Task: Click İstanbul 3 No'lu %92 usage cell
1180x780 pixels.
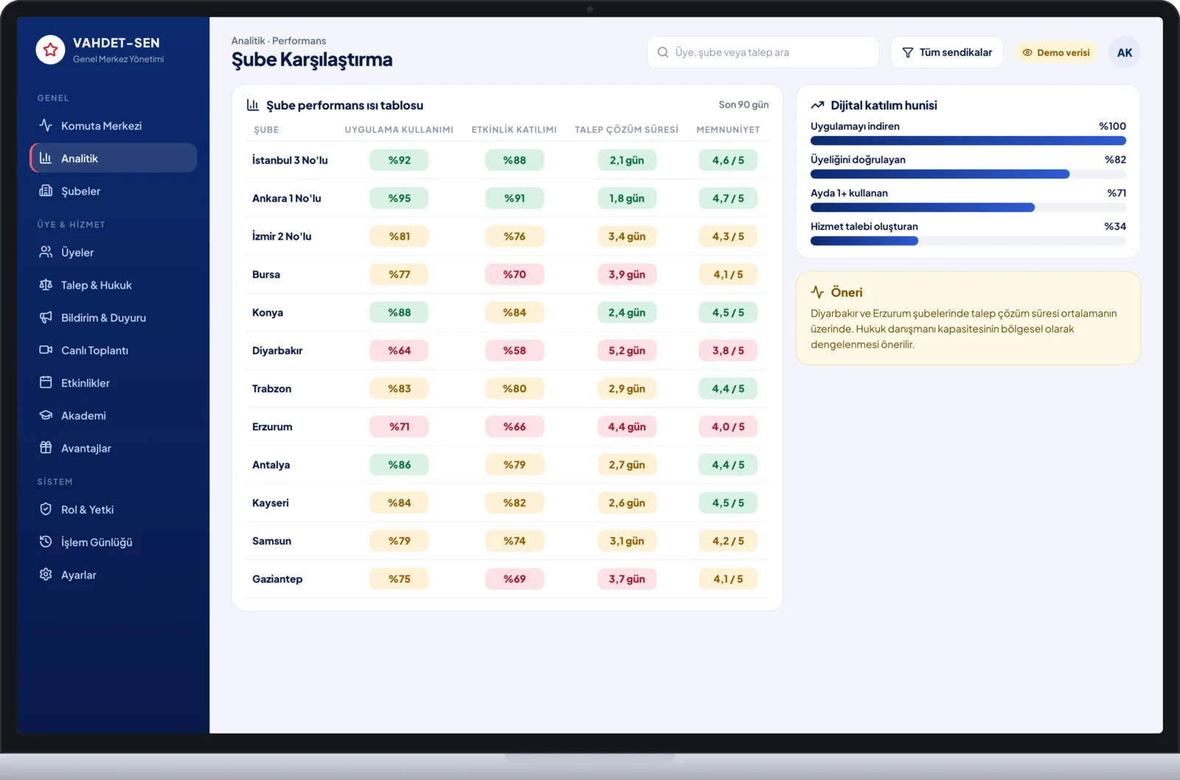Action: pos(399,160)
